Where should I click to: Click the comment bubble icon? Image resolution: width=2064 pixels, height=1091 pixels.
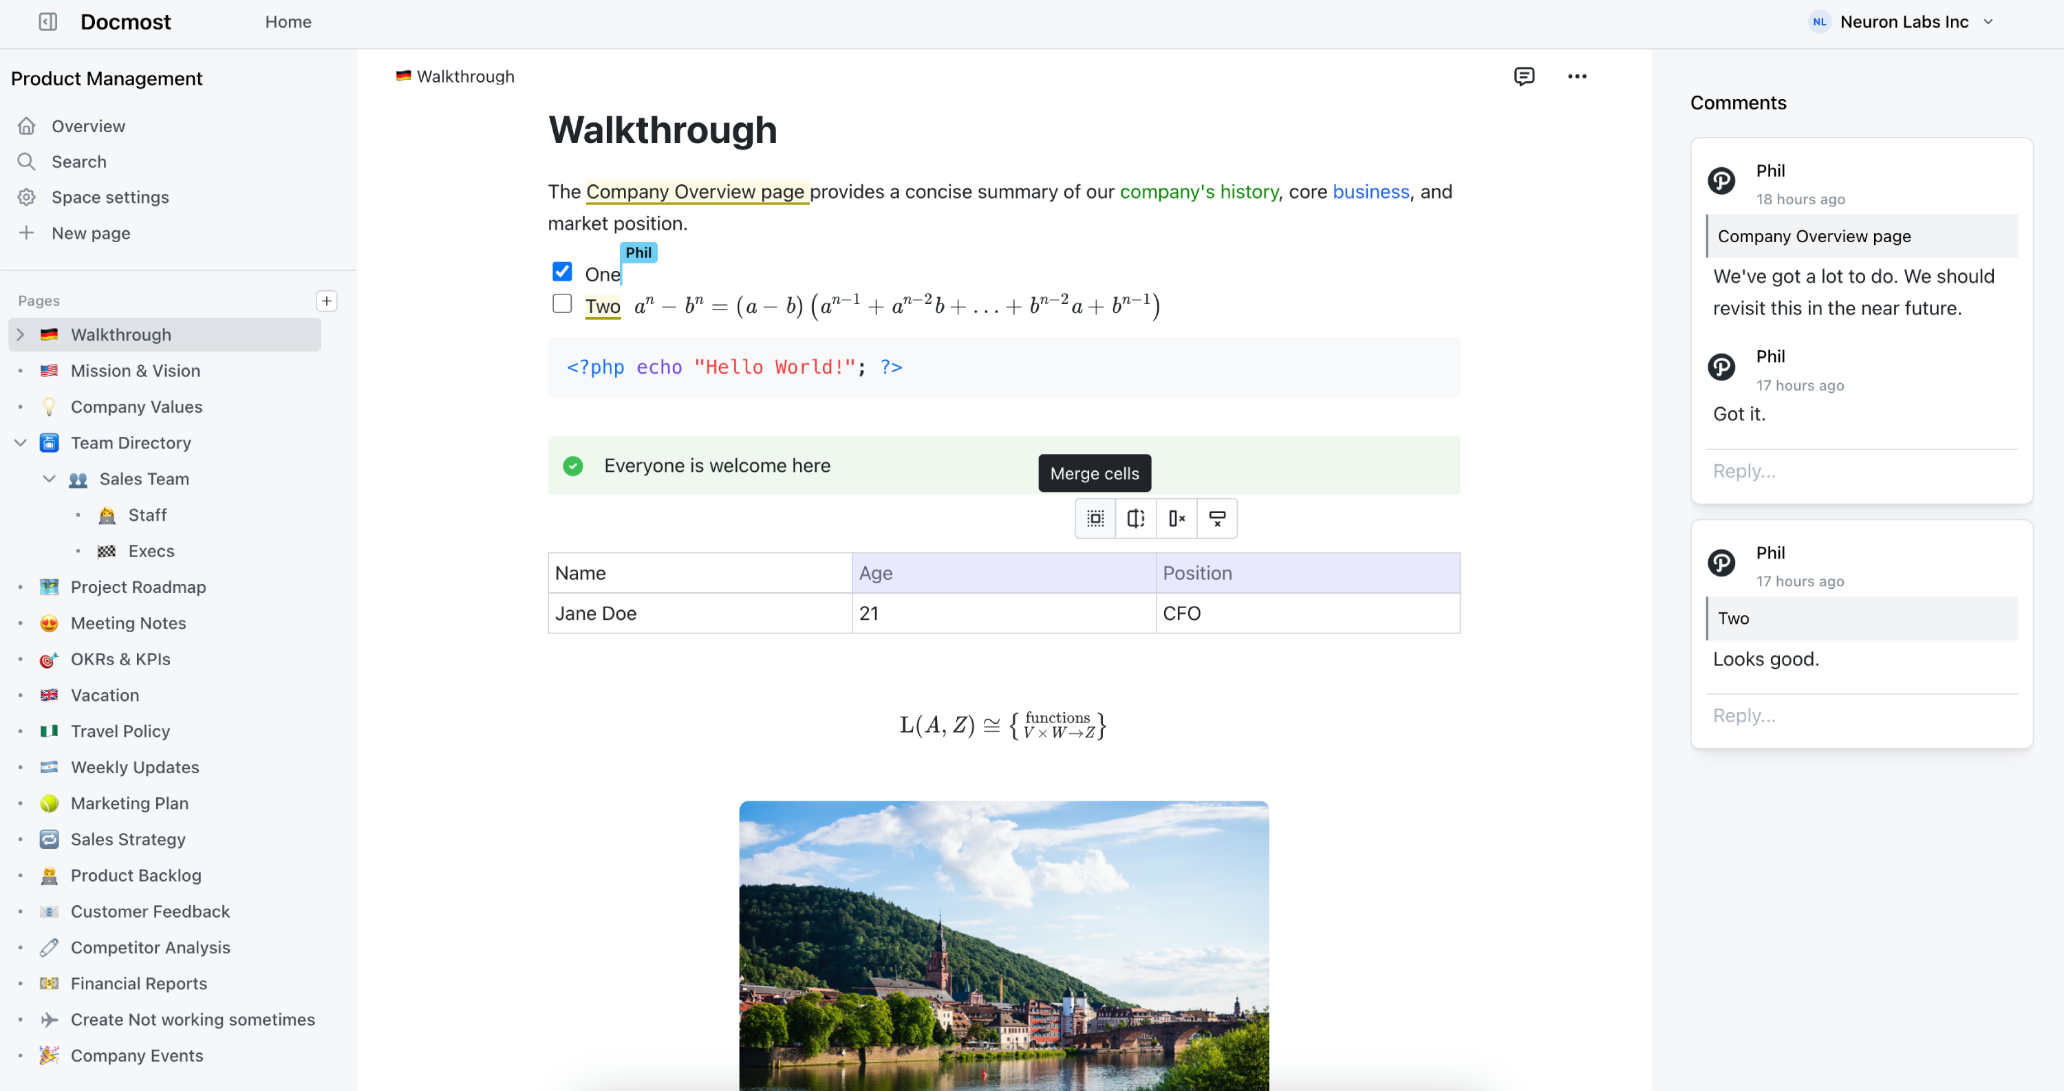[1523, 75]
